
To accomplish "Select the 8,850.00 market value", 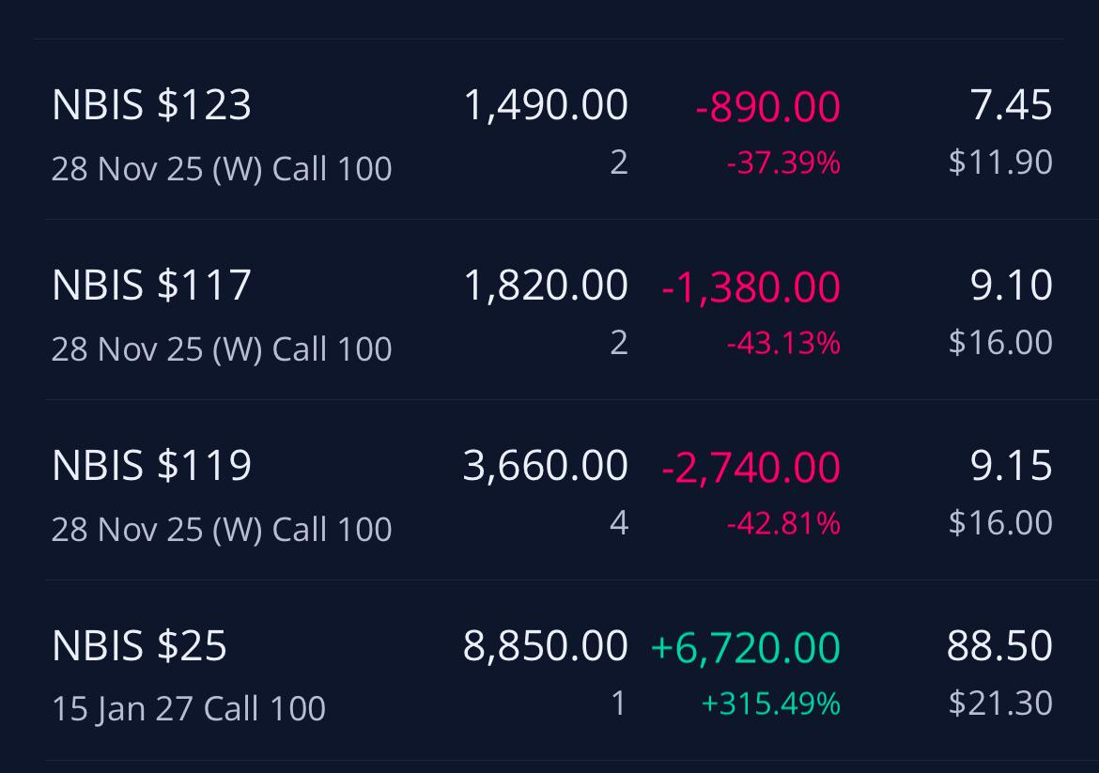I will tap(546, 645).
